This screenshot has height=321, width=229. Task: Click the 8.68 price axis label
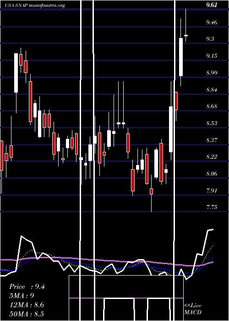point(212,106)
